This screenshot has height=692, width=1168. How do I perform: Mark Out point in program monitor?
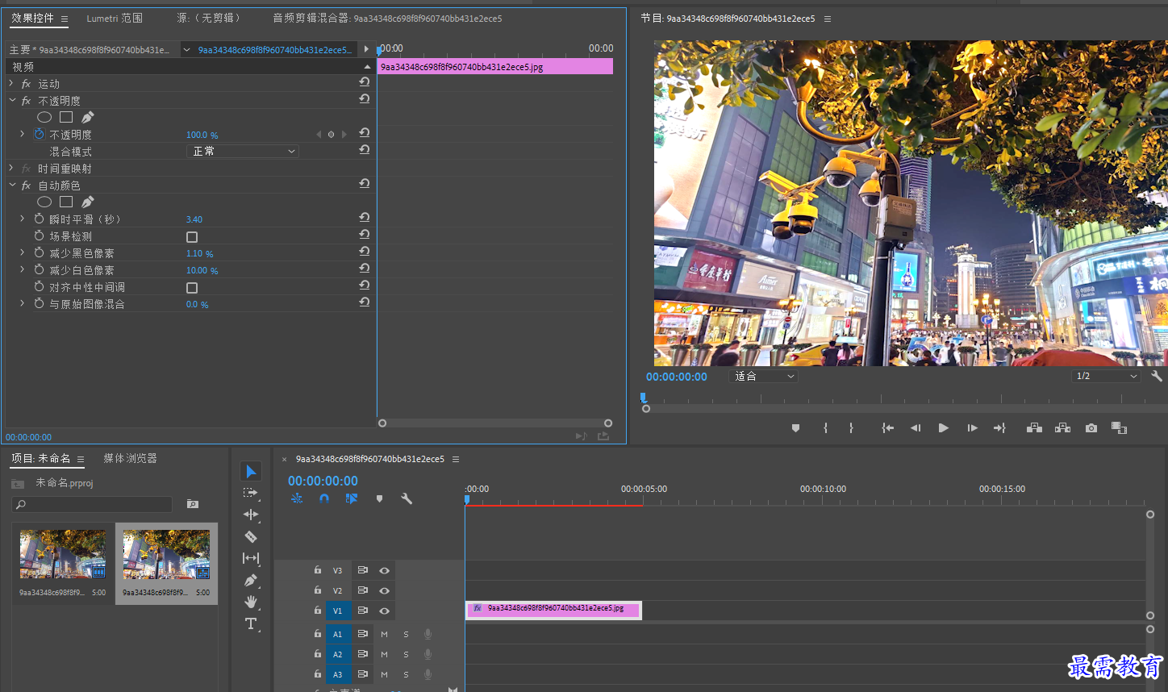tap(851, 428)
